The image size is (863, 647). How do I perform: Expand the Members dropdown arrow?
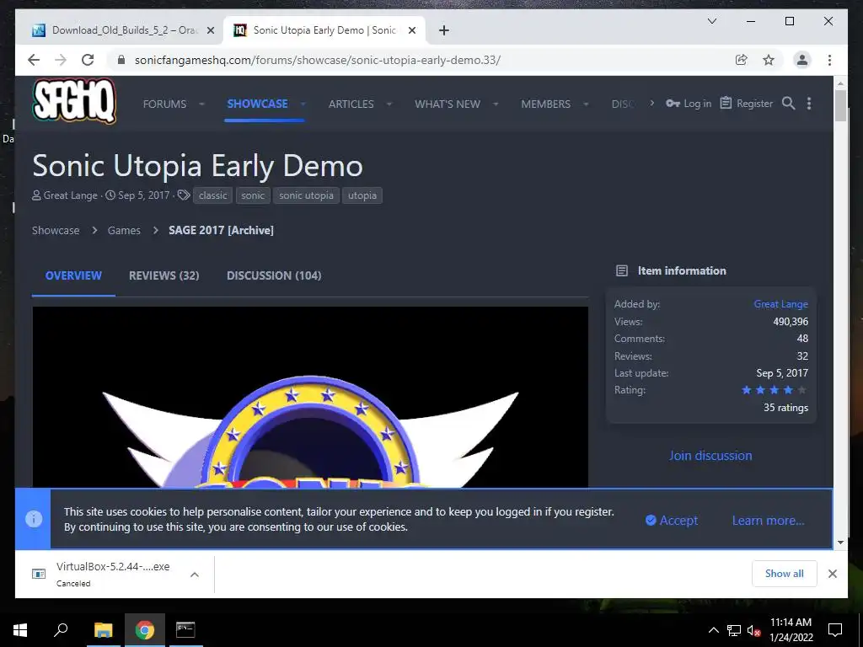pos(586,104)
